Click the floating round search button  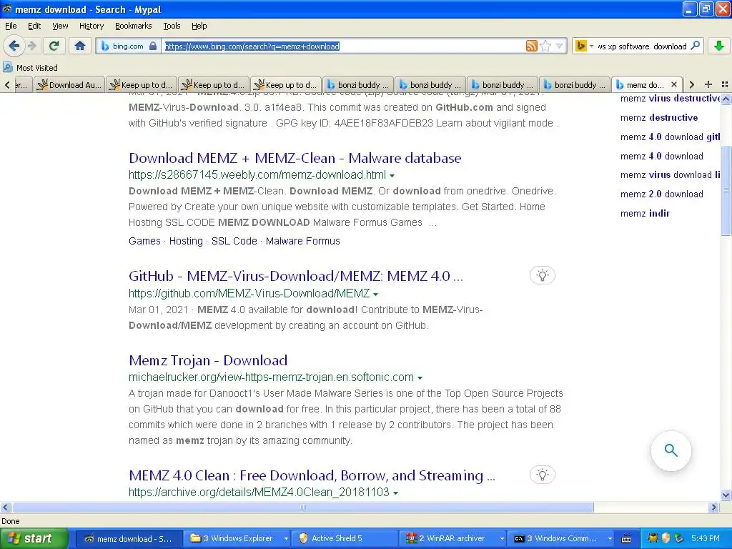671,450
